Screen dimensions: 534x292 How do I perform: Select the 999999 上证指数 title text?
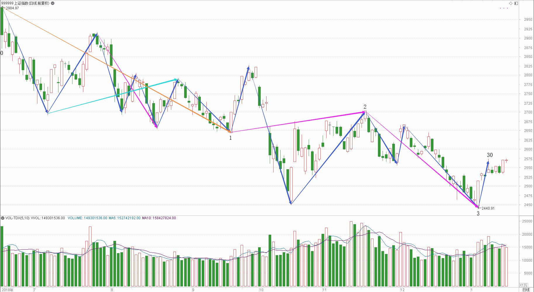(x=25, y=3)
